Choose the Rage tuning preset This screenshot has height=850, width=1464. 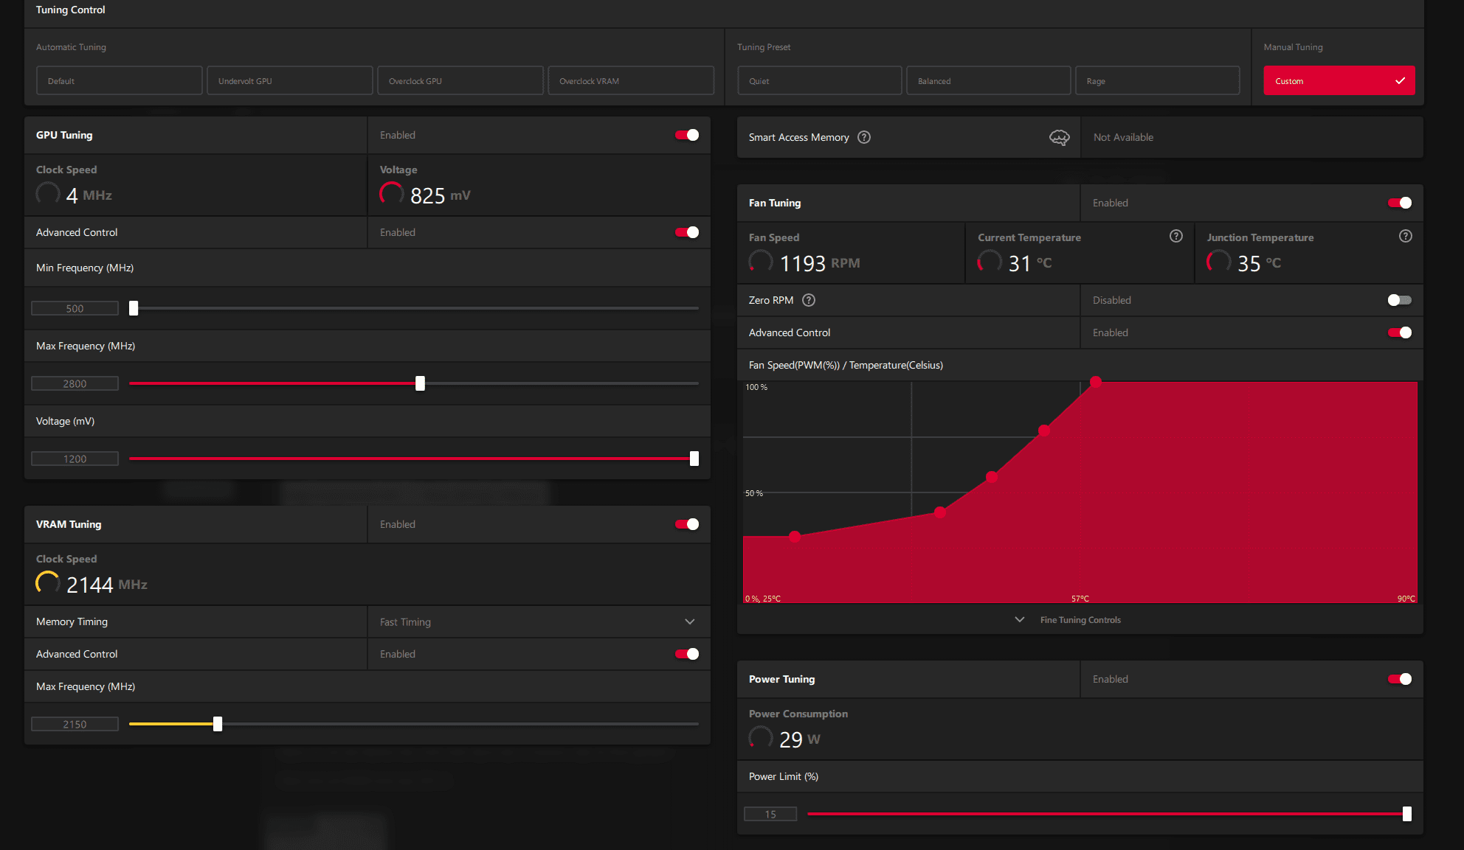(x=1158, y=80)
